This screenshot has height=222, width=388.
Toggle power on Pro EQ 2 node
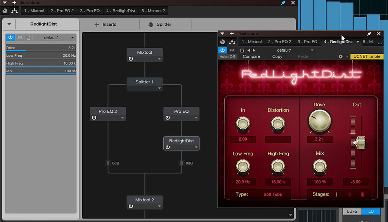(x=94, y=118)
